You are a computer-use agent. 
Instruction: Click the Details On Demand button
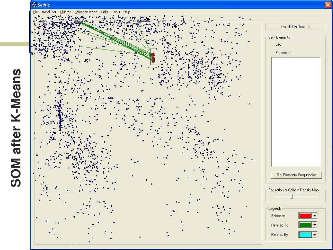(x=296, y=27)
